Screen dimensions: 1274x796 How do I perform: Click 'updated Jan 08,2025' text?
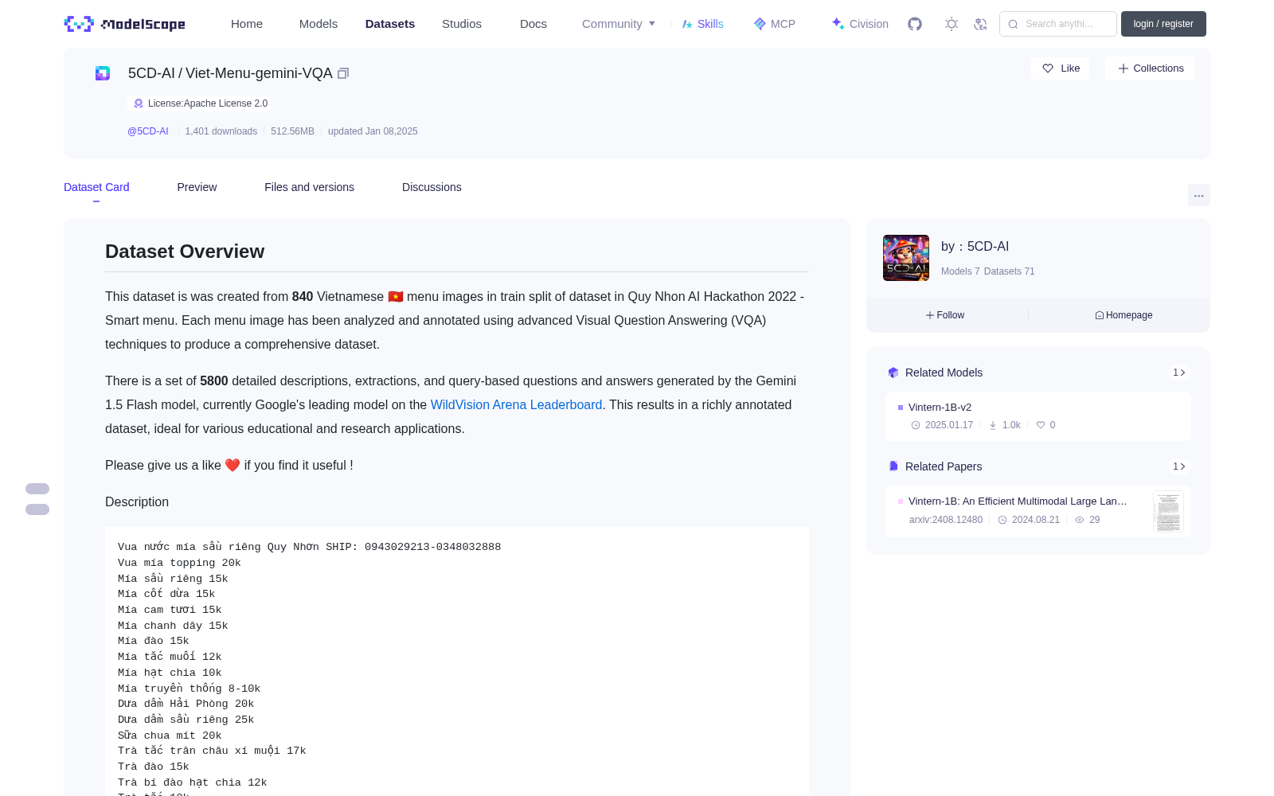[373, 131]
